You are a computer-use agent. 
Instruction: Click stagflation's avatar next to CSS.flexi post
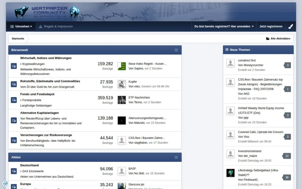(x=122, y=140)
